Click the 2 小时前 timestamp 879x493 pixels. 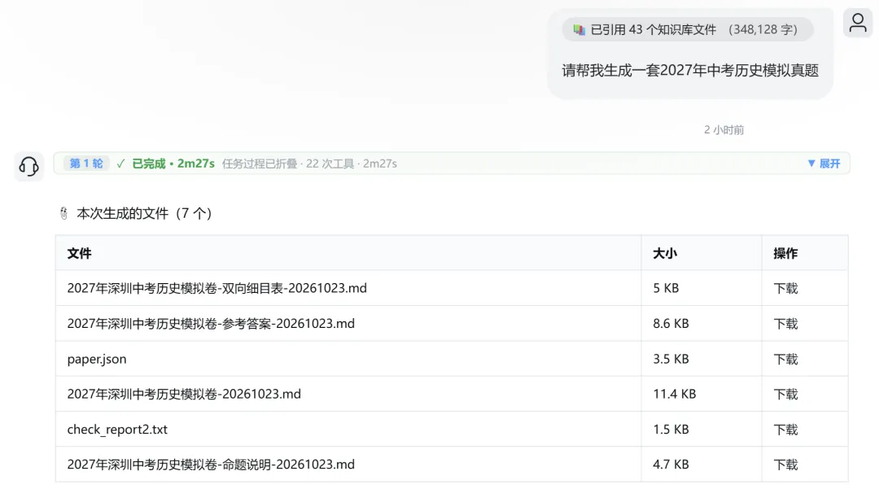[724, 130]
